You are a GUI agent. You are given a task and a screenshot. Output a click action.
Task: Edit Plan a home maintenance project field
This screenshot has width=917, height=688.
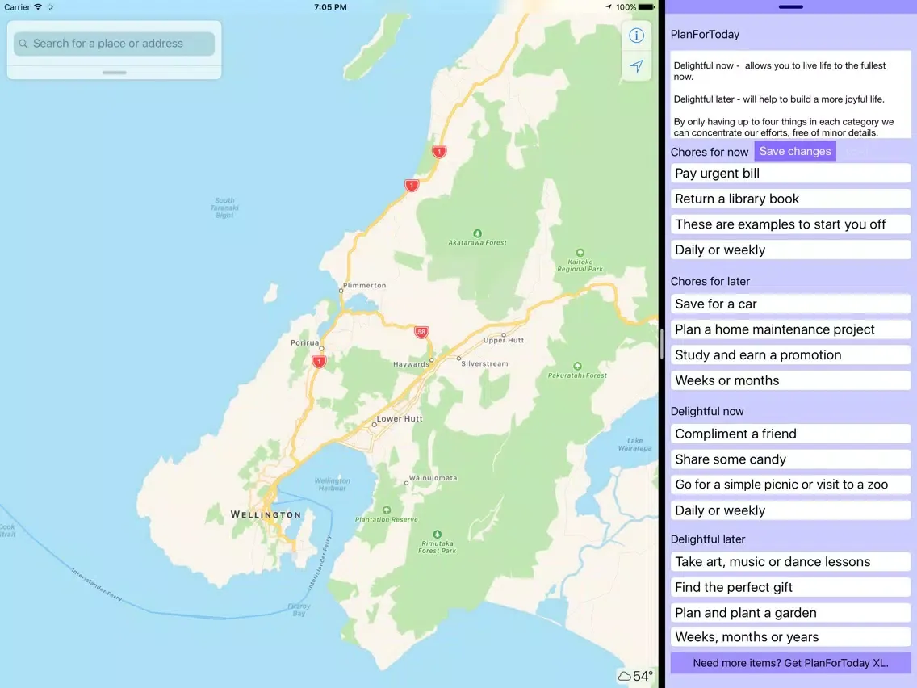(x=791, y=329)
